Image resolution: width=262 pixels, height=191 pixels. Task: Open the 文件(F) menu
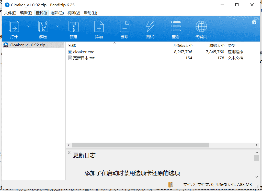(10, 13)
